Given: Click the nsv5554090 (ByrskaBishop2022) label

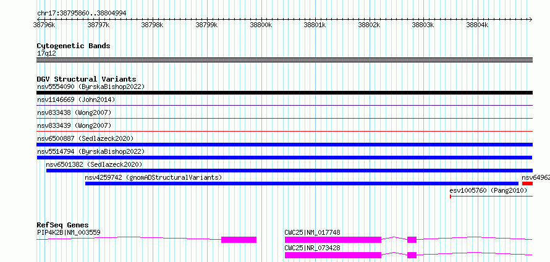Looking at the screenshot, I should 91,87.
